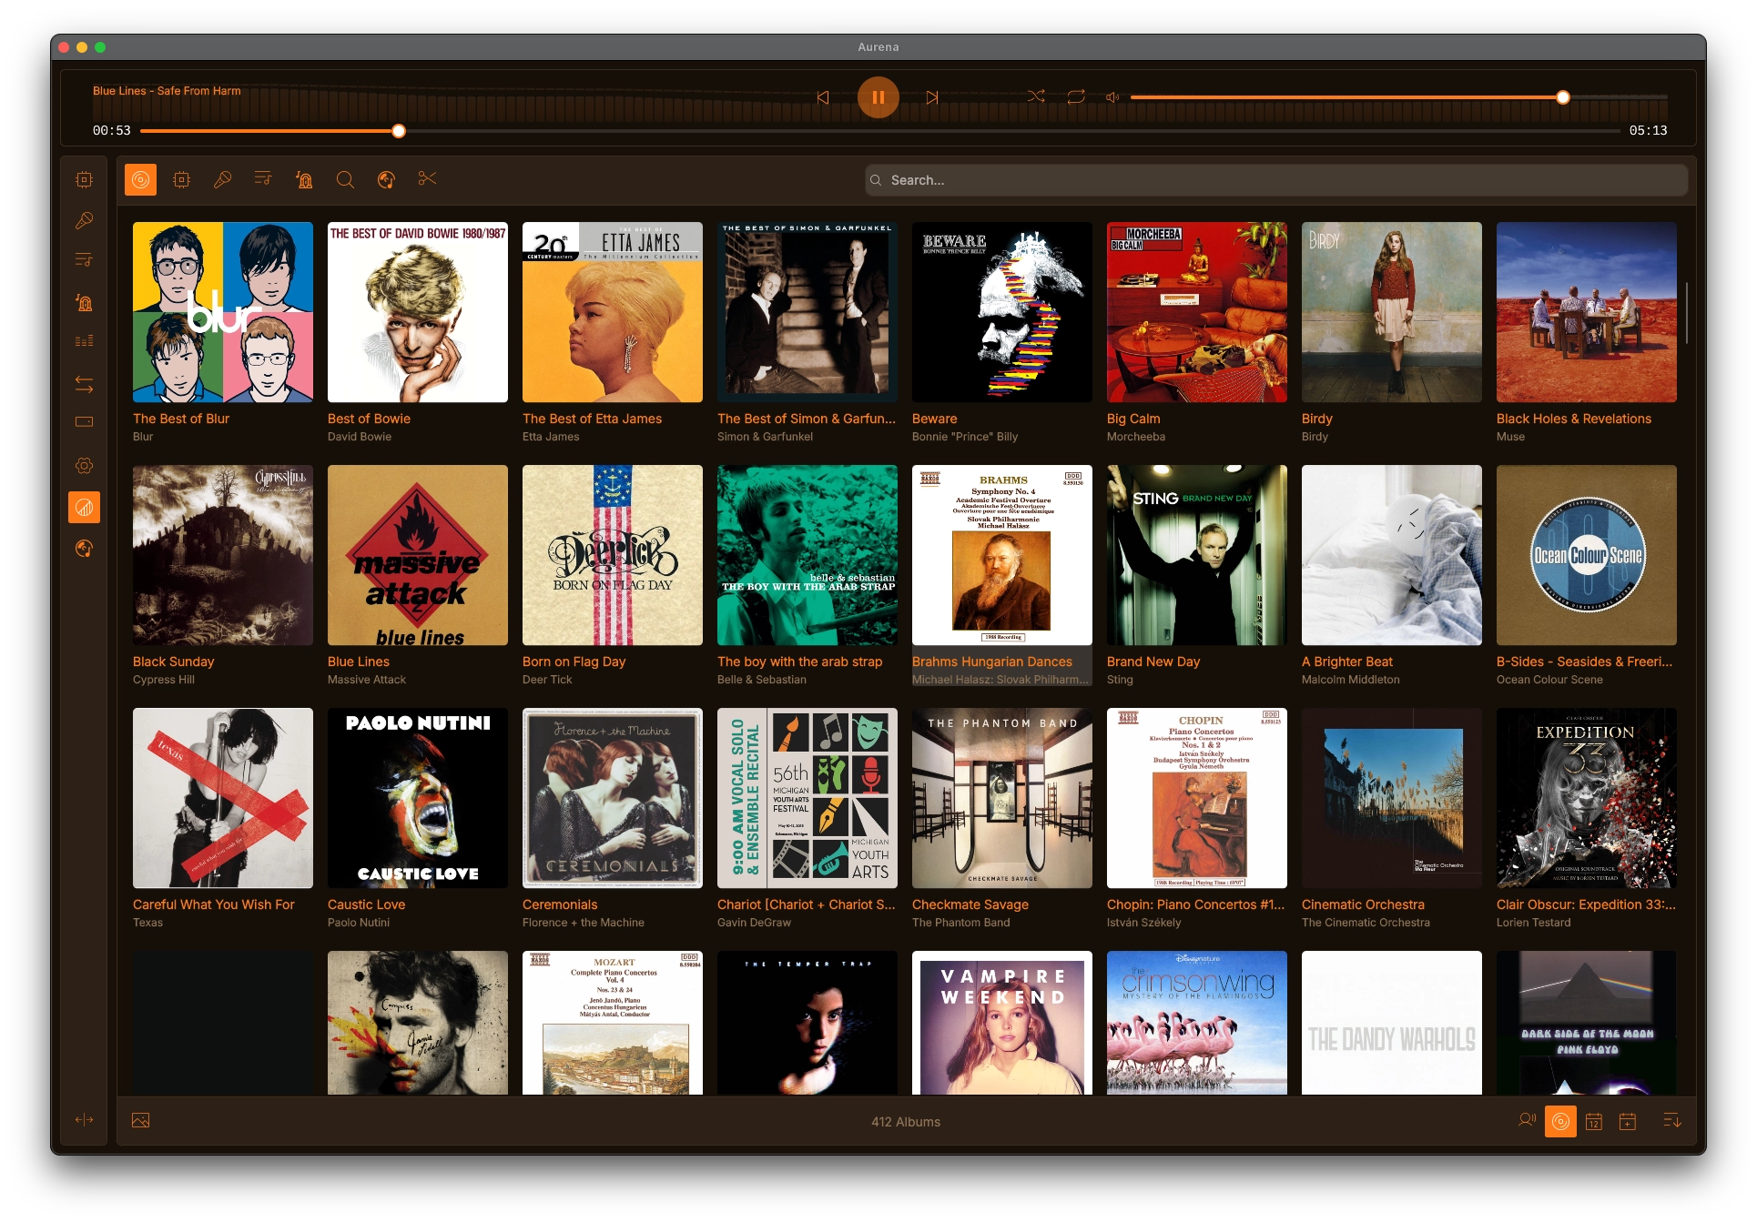1757x1222 pixels.
Task: Open Caustic Love album cover
Action: click(418, 798)
